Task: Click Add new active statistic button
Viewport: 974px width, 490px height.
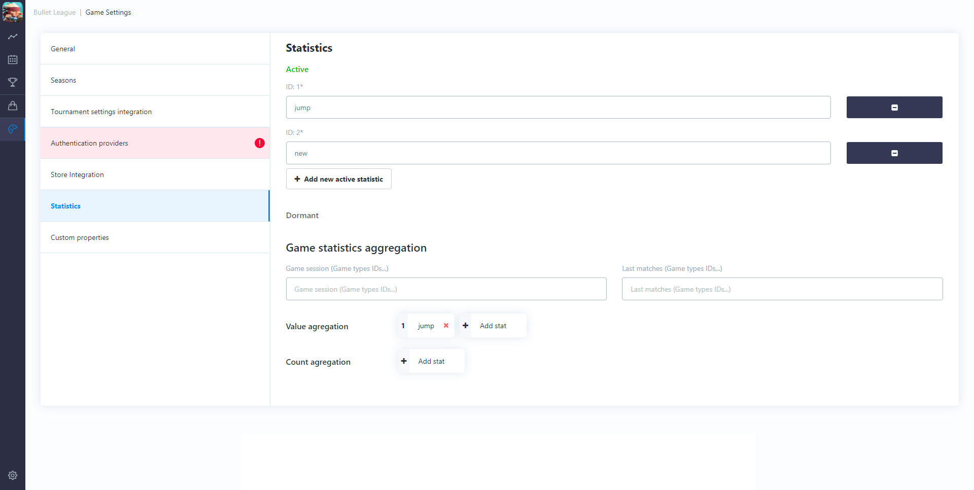Action: click(x=338, y=179)
